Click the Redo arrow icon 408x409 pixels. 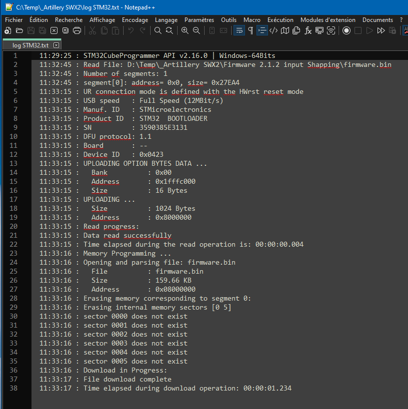142,30
